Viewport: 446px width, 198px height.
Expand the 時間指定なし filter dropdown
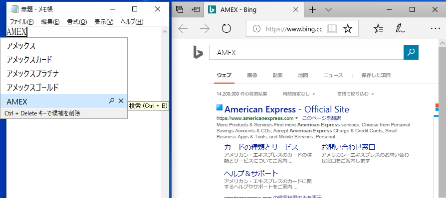(x=299, y=94)
